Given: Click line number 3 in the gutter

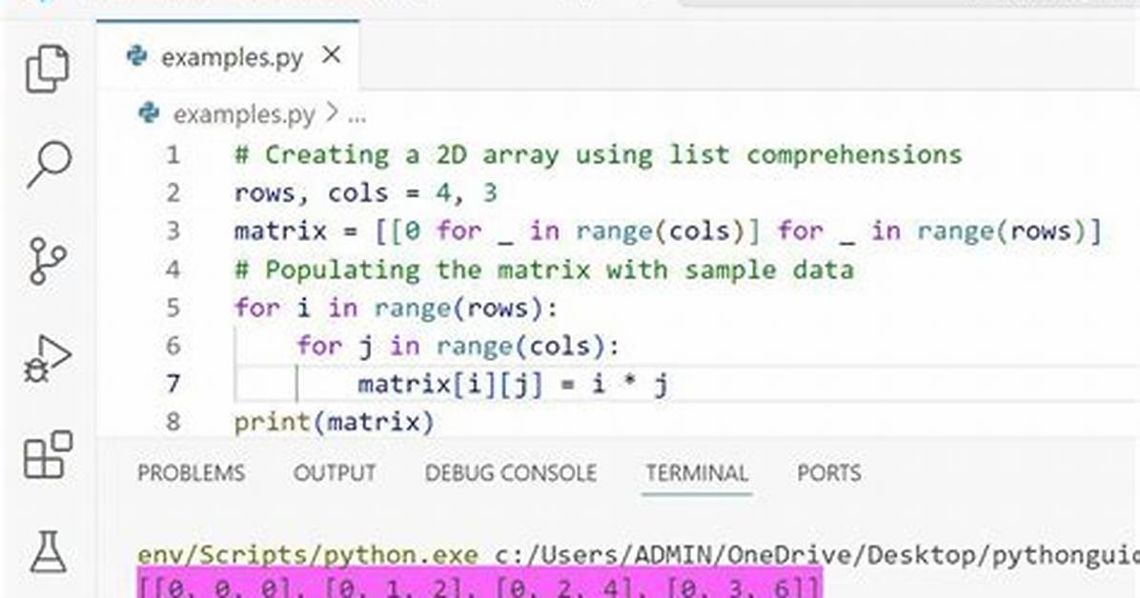Looking at the screenshot, I should (x=173, y=231).
